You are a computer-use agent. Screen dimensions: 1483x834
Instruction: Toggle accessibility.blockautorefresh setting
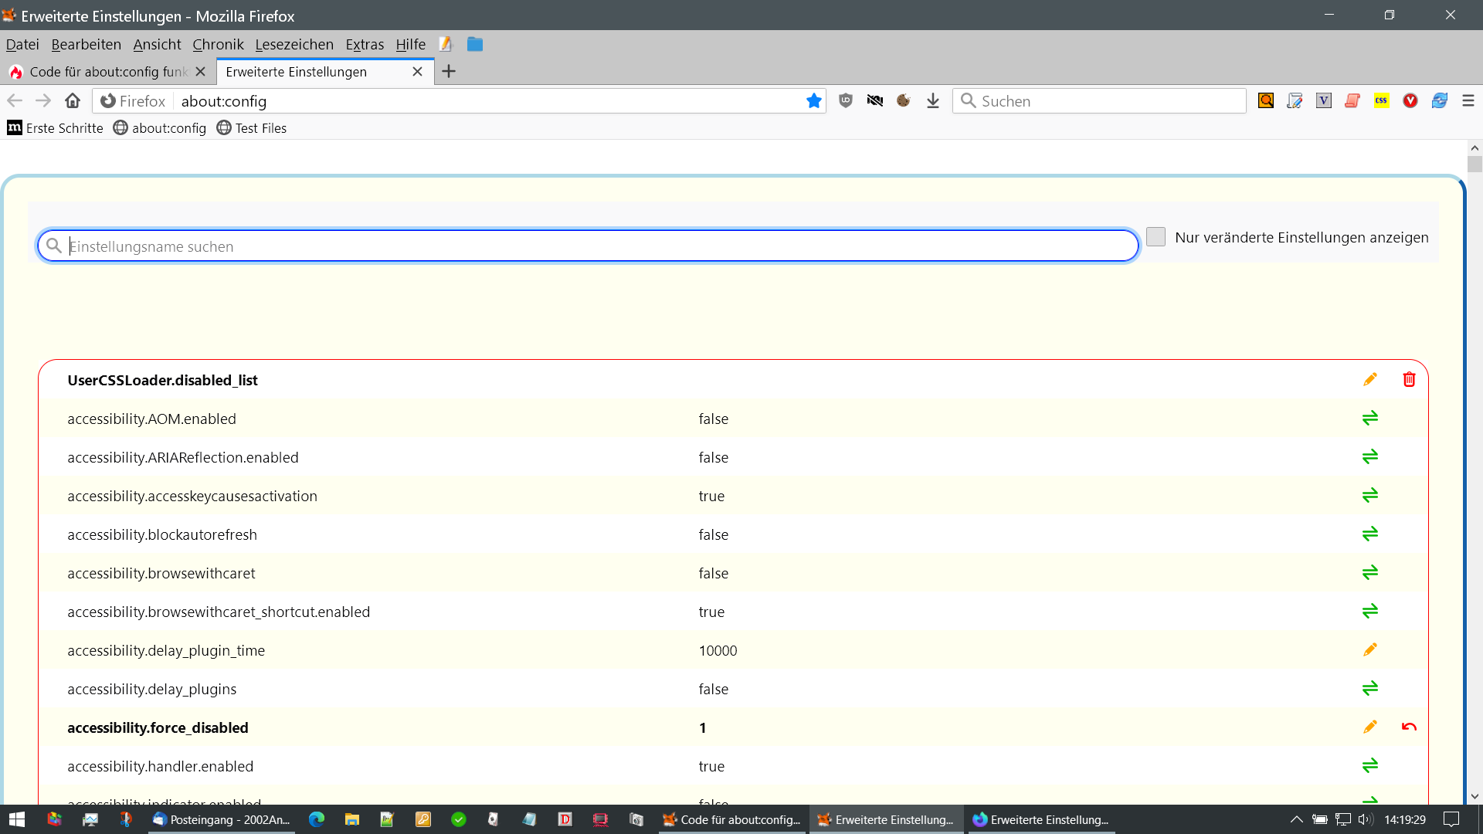point(1369,534)
